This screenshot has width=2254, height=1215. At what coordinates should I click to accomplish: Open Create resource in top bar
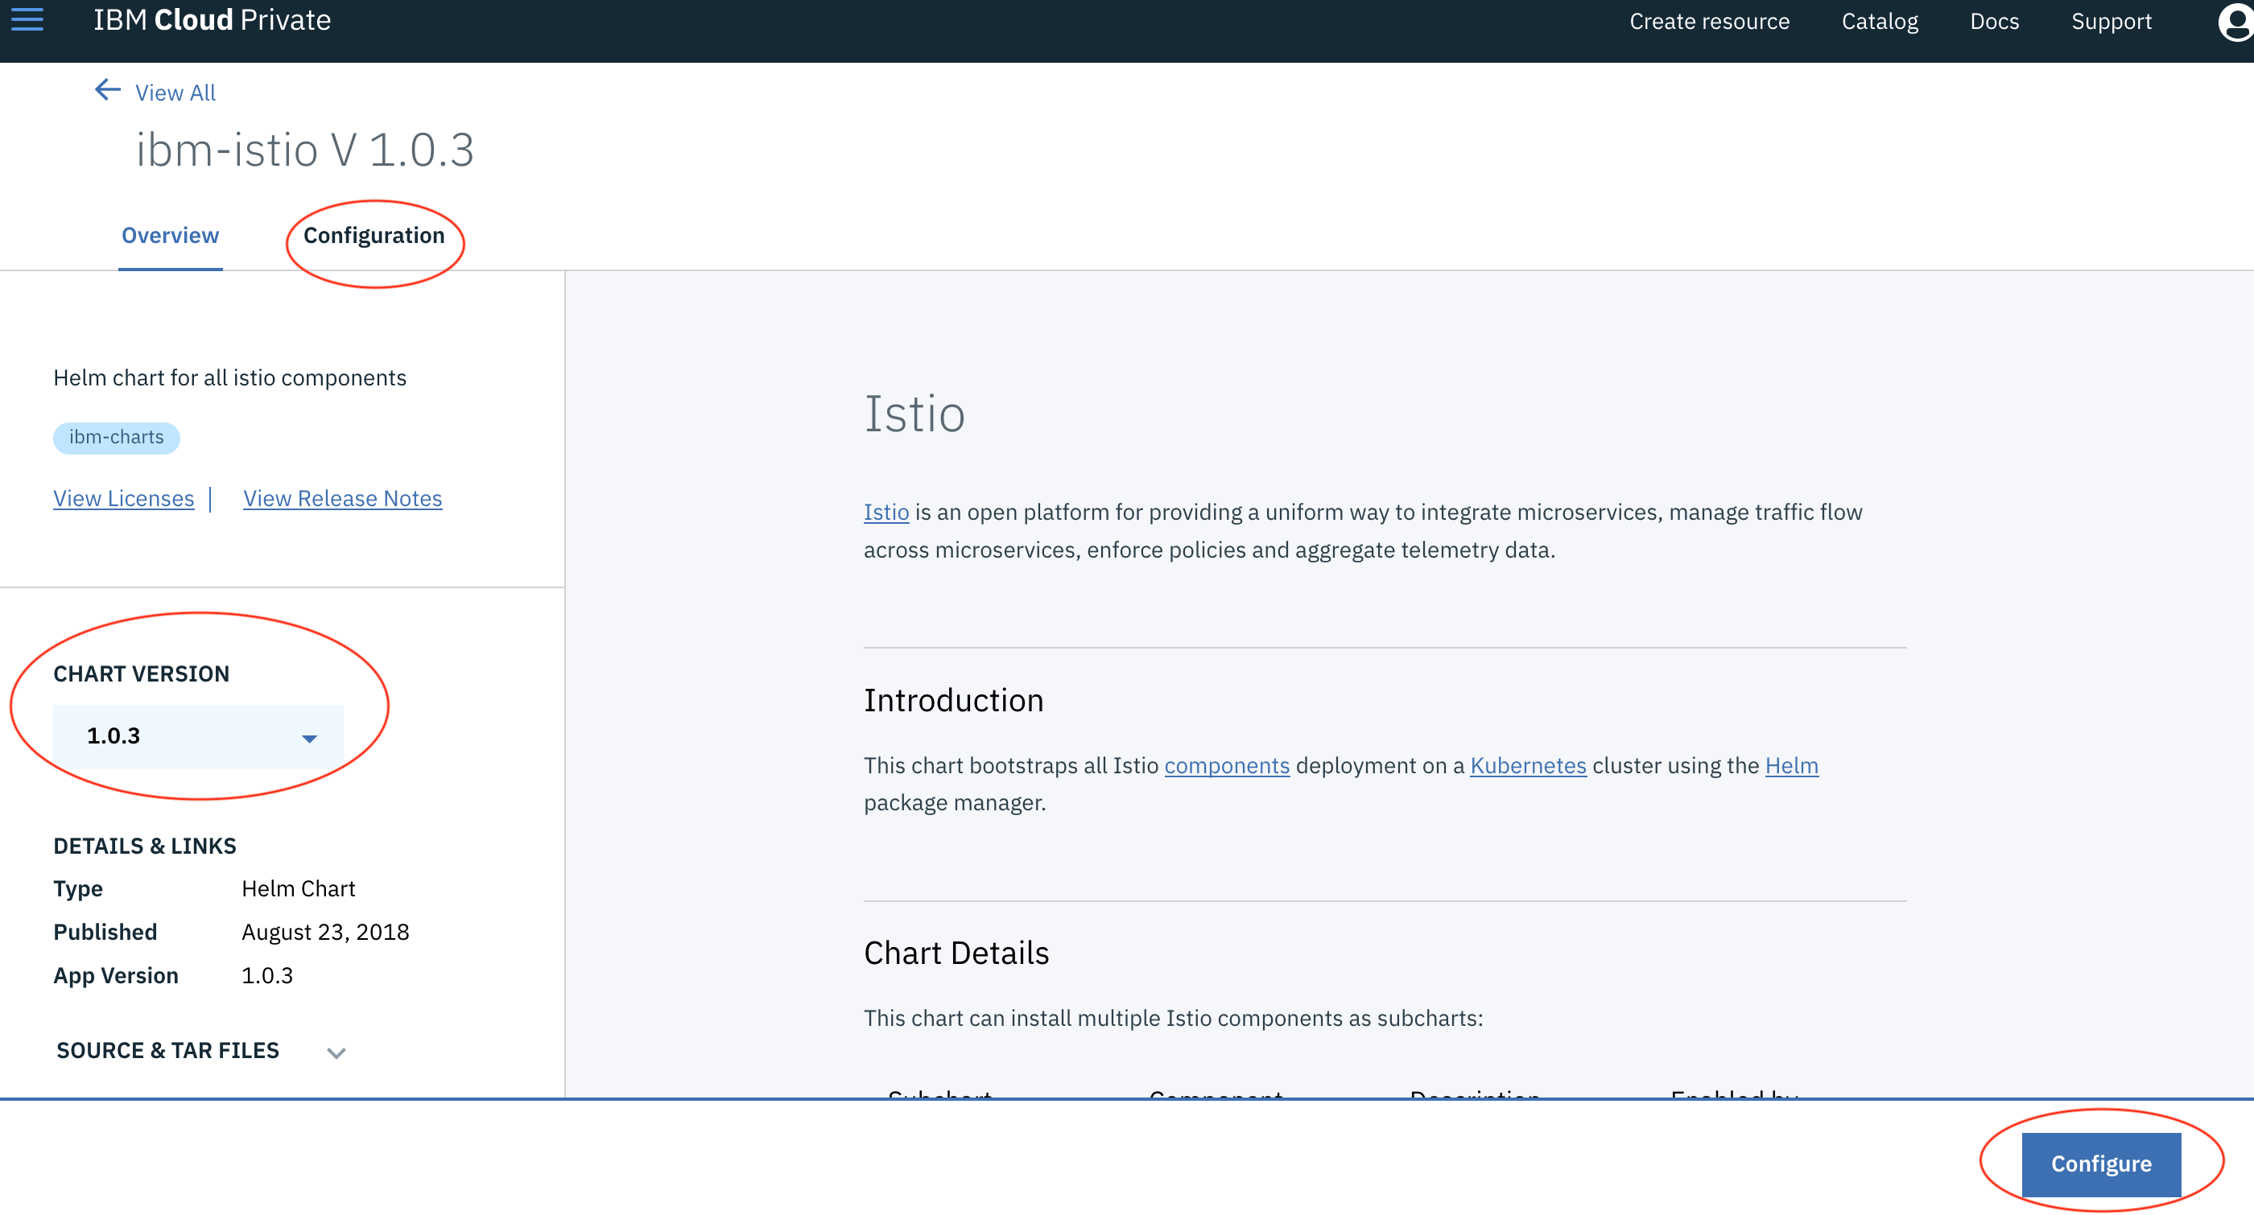click(1709, 21)
